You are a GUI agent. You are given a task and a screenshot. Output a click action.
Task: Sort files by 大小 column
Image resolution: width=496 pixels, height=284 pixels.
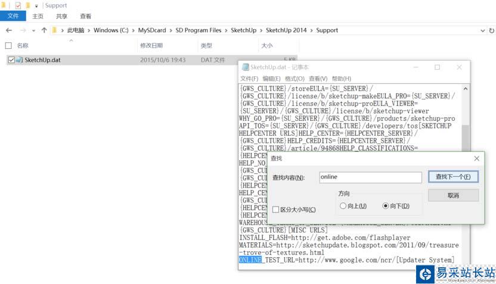click(266, 45)
